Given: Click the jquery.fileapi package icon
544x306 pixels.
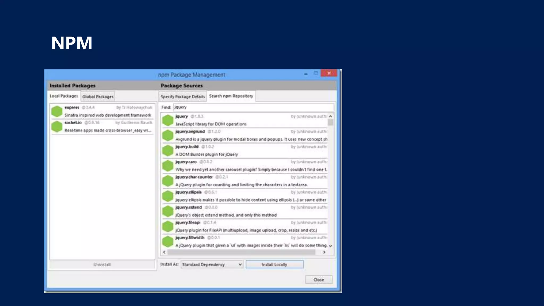Looking at the screenshot, I should 168,226.
